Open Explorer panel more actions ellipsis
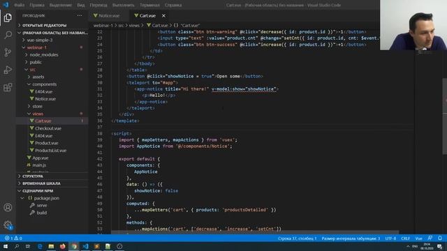Screen dimensions: 447x251 pyautogui.click(x=80, y=15)
